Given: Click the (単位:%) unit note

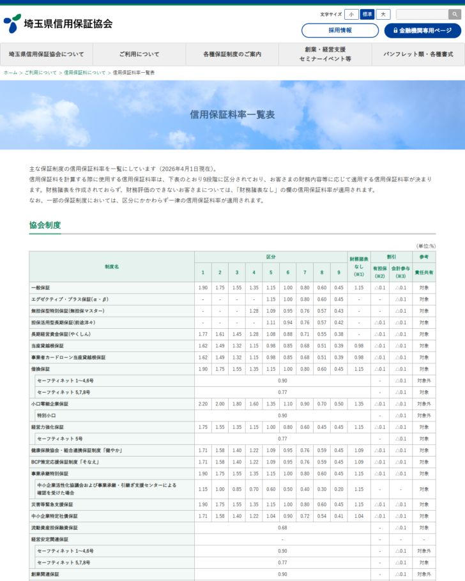Looking at the screenshot, I should point(426,246).
